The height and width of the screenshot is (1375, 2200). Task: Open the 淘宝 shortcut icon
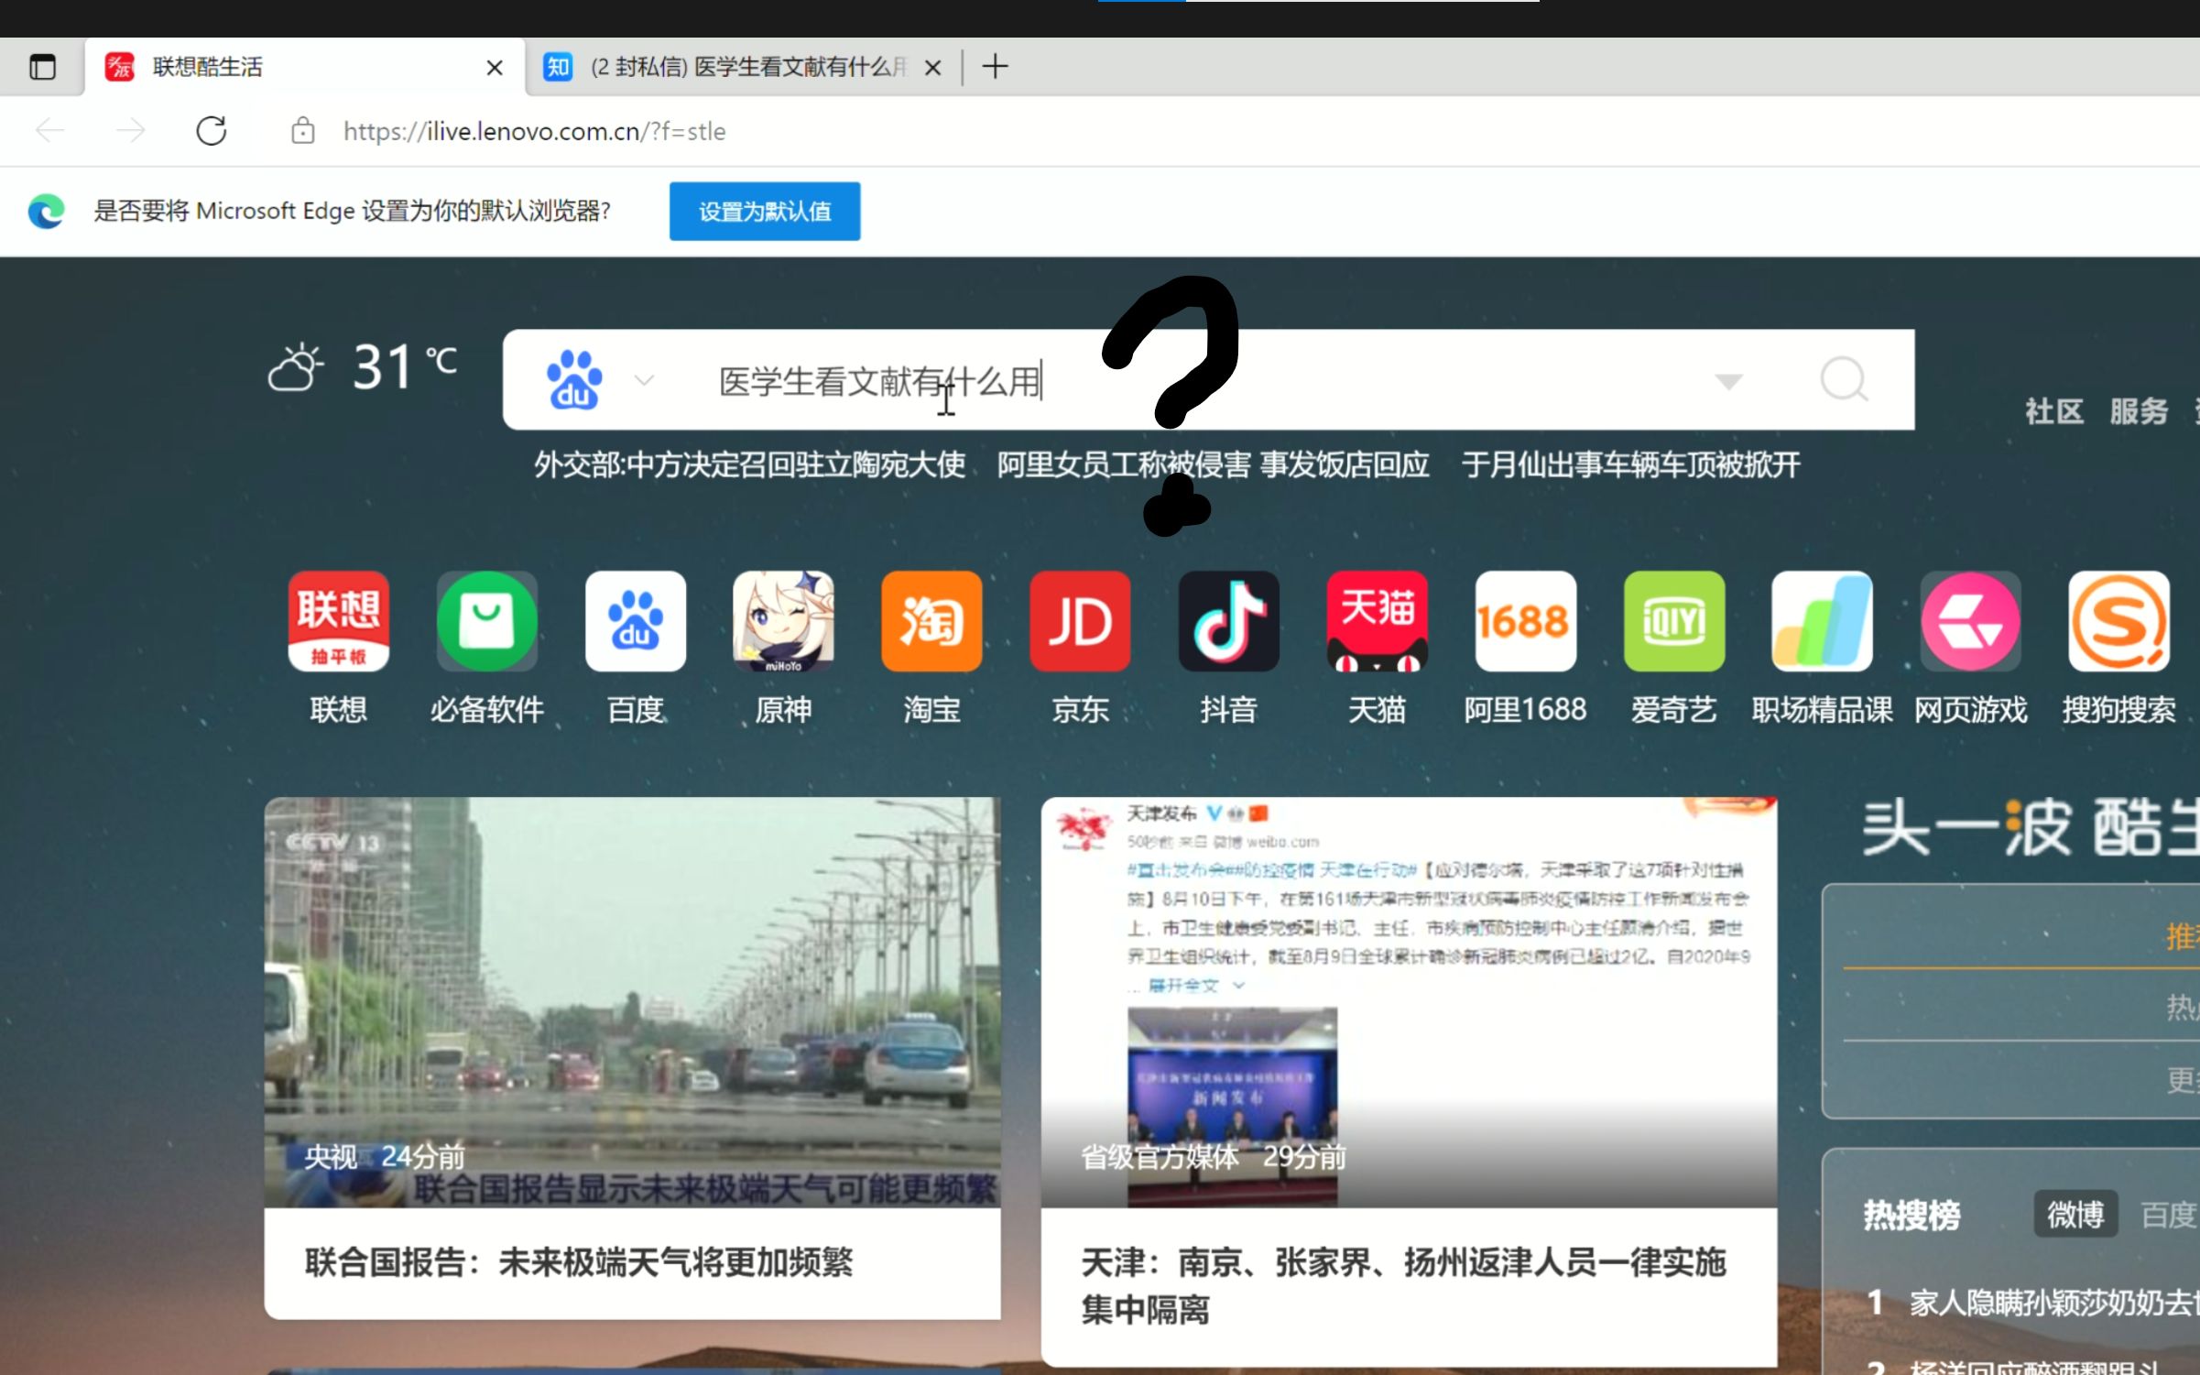tap(931, 621)
